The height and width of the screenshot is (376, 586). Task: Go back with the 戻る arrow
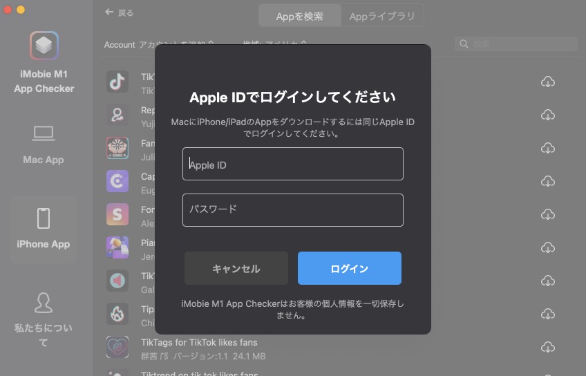click(x=119, y=12)
